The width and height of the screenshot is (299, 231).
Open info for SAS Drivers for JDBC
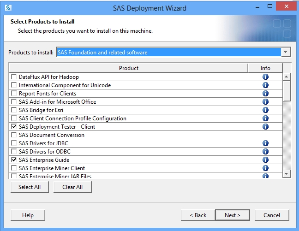point(265,143)
